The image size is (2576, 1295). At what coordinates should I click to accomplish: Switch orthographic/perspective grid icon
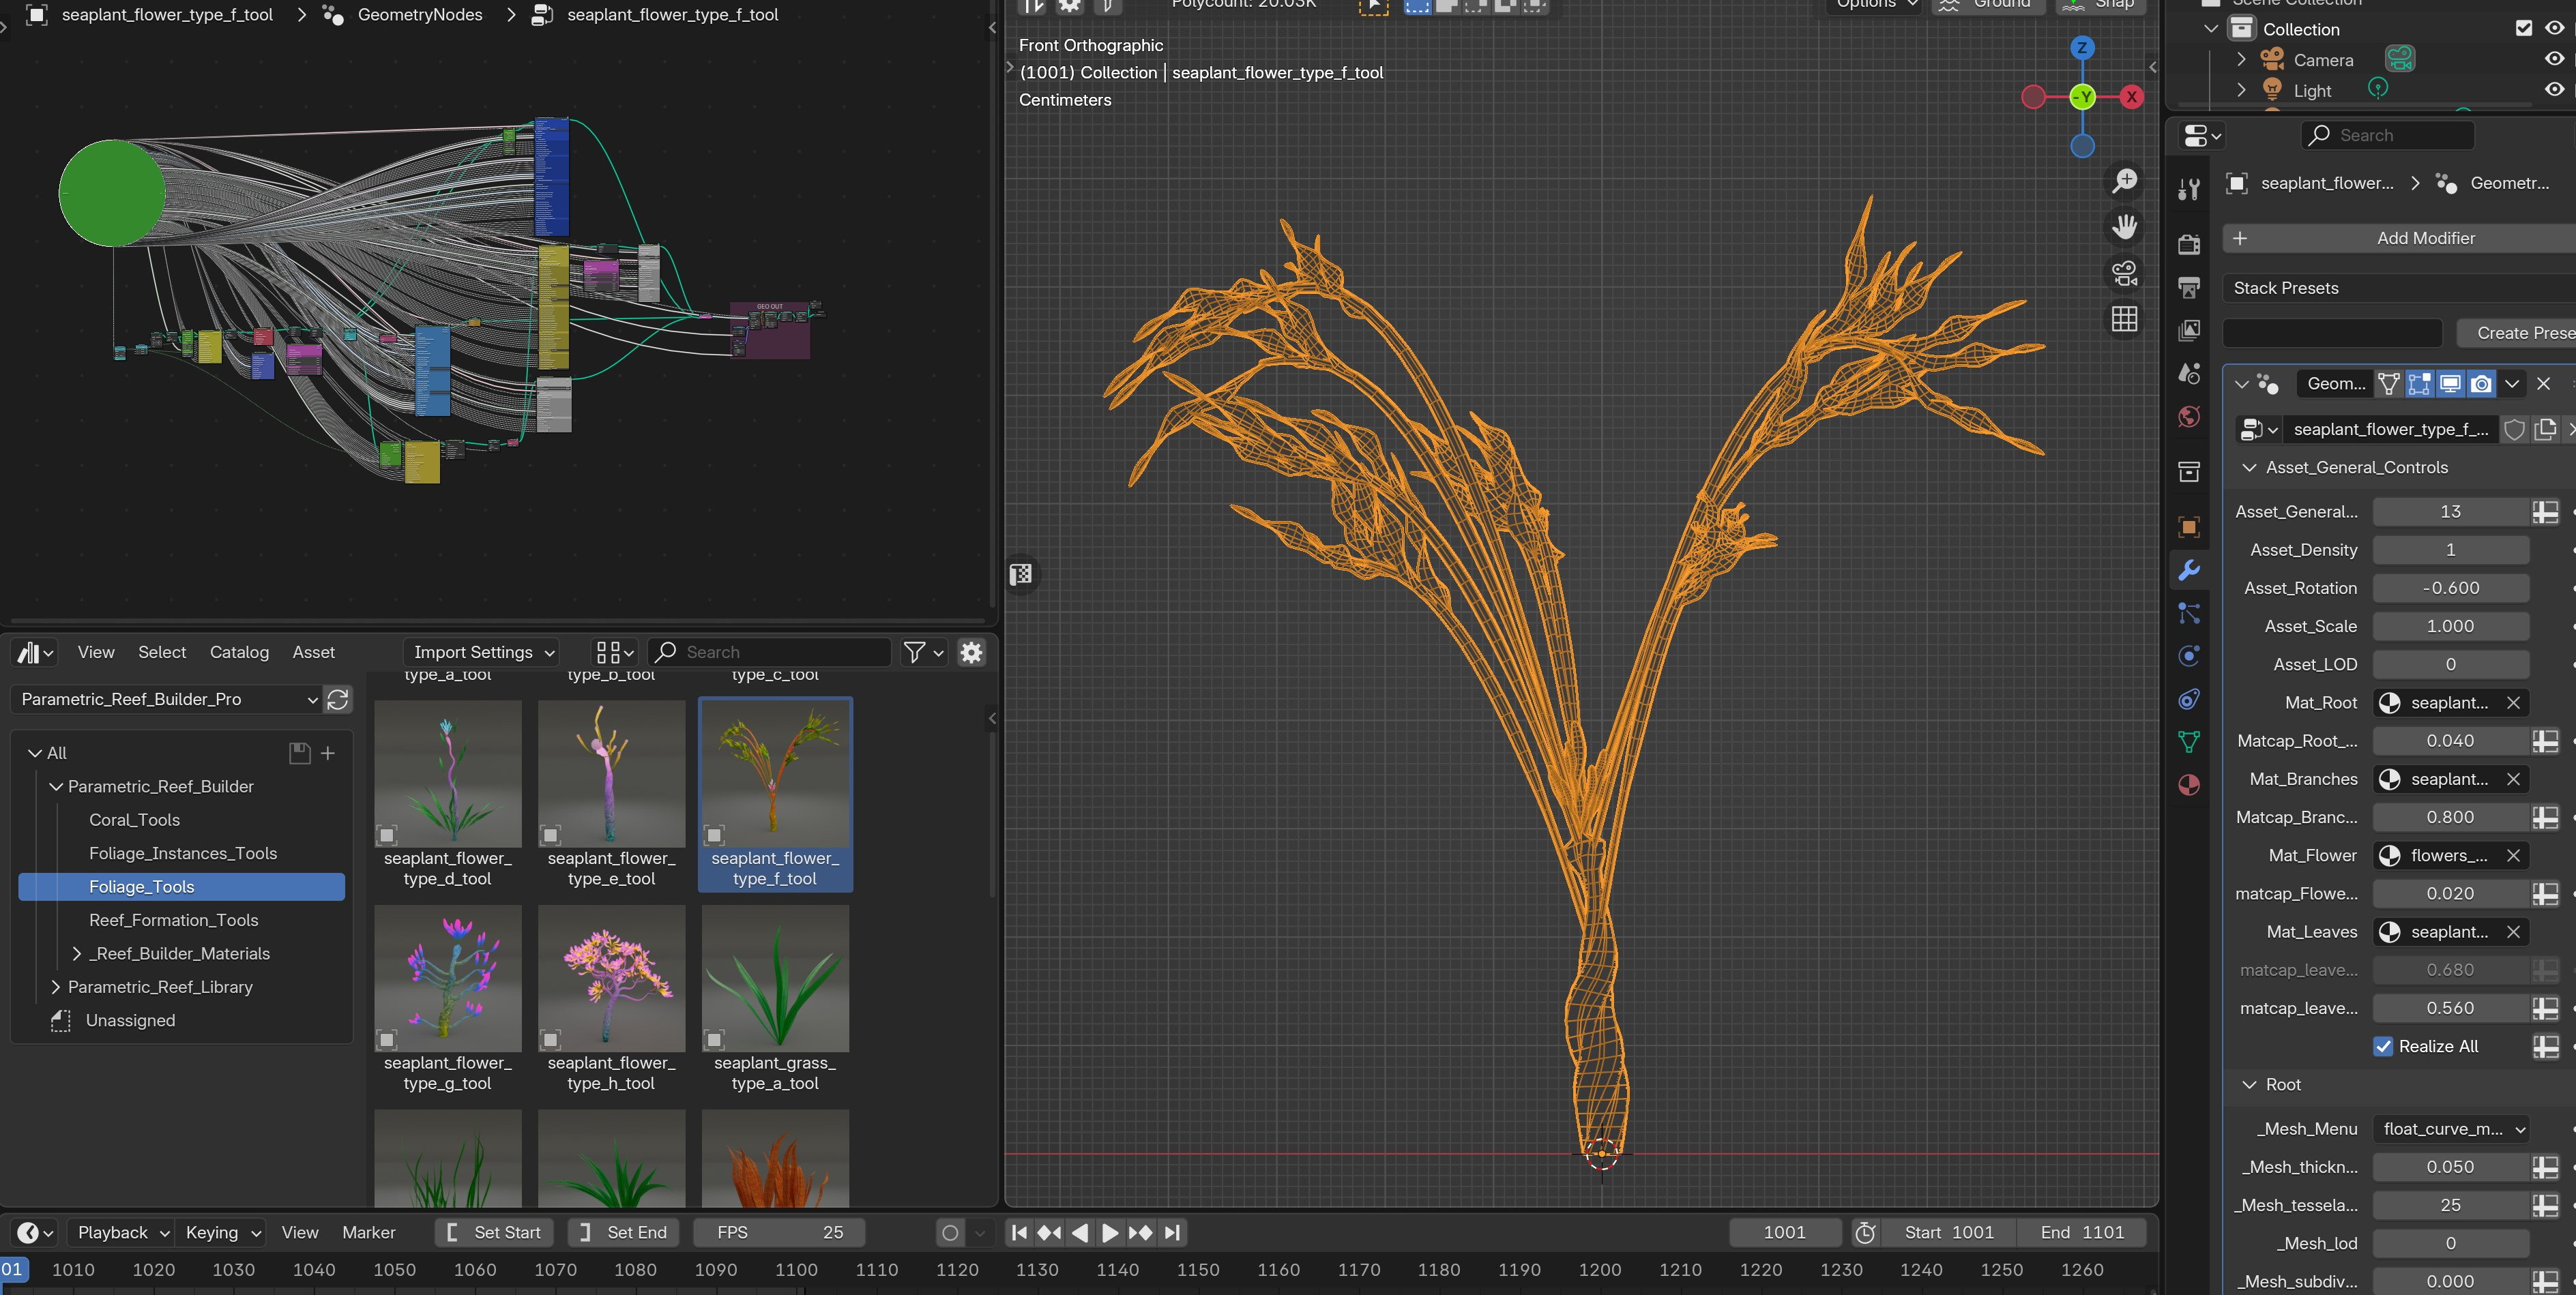point(2124,318)
